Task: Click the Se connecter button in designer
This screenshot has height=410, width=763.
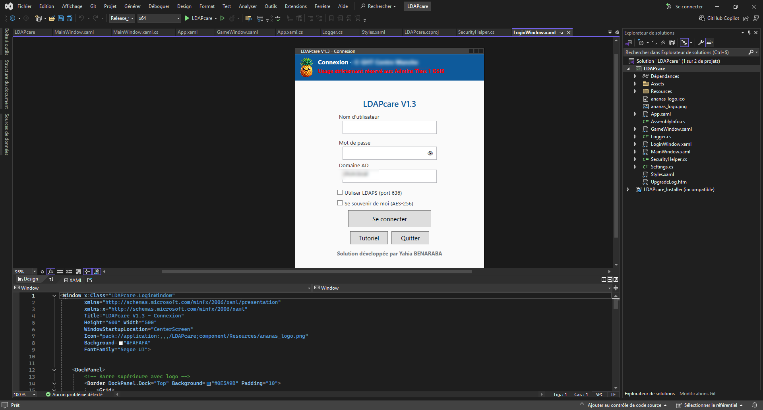Action: 389,219
